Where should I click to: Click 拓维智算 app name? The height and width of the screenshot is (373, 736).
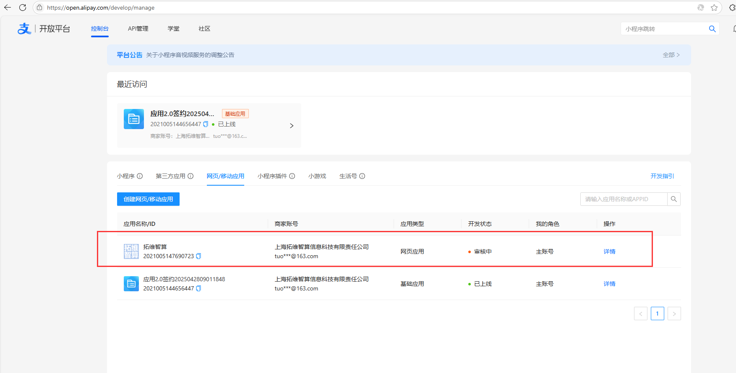pos(155,247)
